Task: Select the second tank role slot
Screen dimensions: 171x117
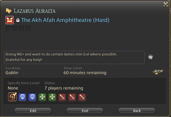Action: coord(32,97)
